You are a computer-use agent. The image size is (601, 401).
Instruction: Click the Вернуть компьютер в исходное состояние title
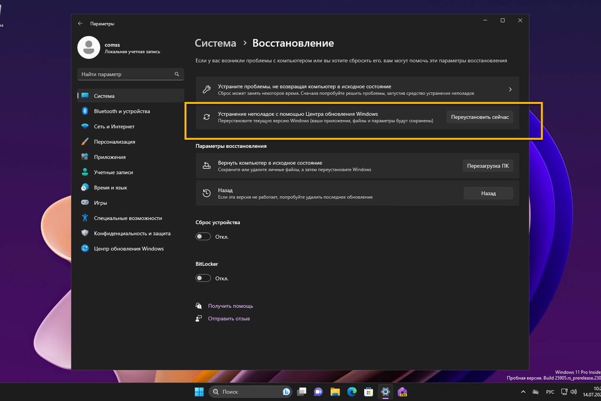270,163
